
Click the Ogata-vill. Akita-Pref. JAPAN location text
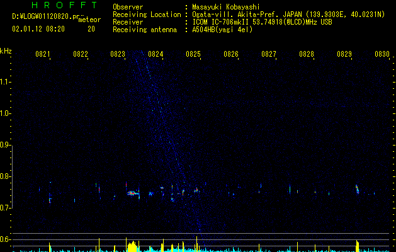[288, 14]
